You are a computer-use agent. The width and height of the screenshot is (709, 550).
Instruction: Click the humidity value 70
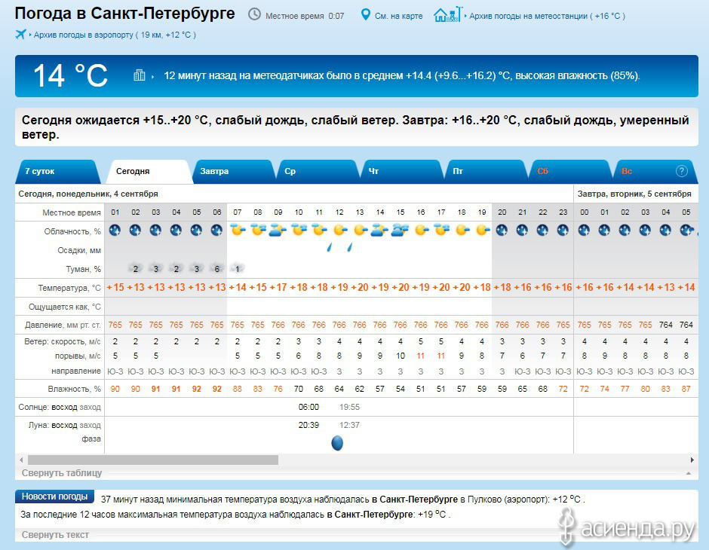[299, 389]
